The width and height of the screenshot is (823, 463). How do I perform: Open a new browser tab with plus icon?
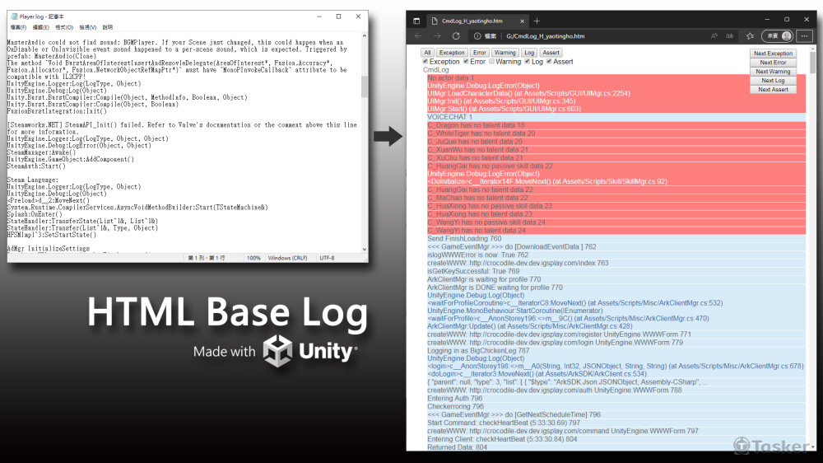[x=537, y=21]
